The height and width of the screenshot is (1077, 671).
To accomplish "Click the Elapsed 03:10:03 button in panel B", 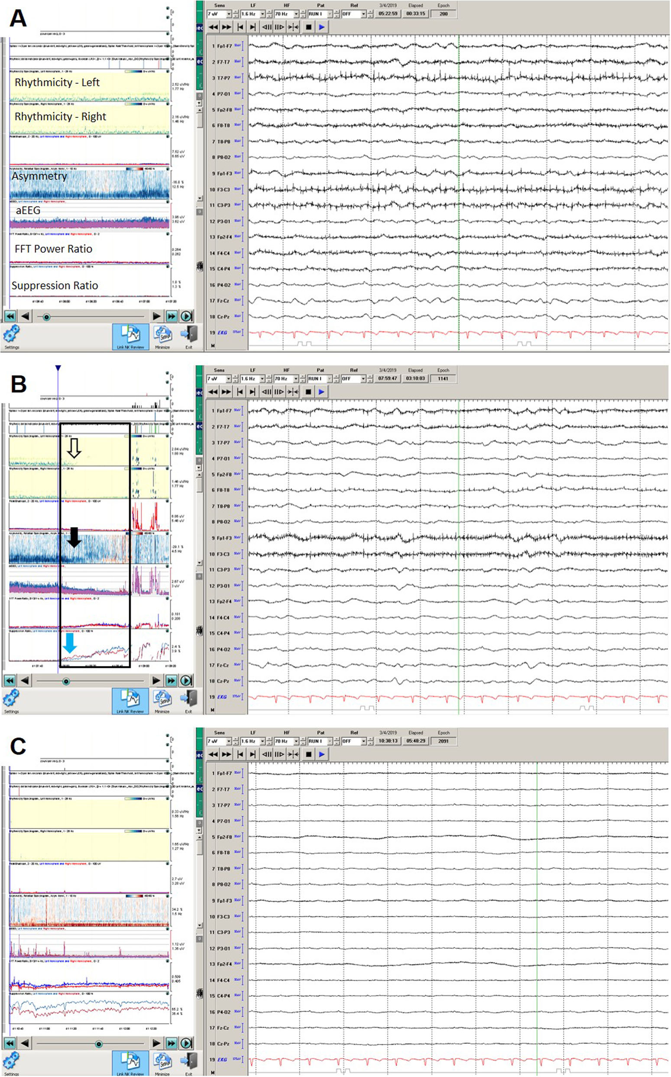I will pos(415,379).
